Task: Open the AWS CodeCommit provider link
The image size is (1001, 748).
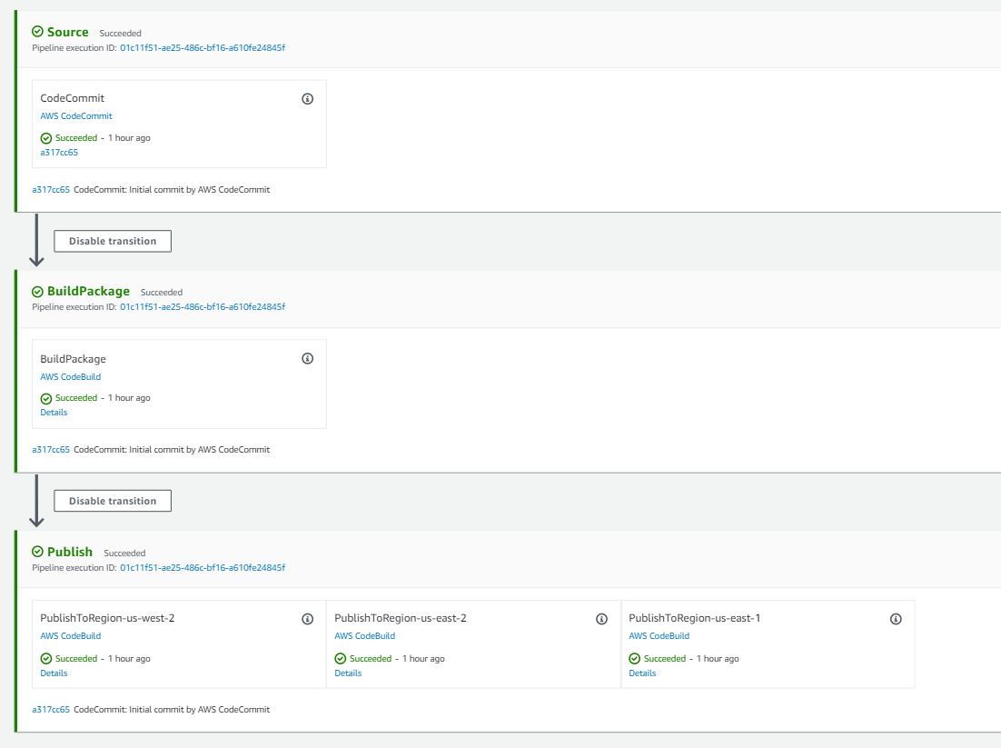Action: tap(76, 115)
